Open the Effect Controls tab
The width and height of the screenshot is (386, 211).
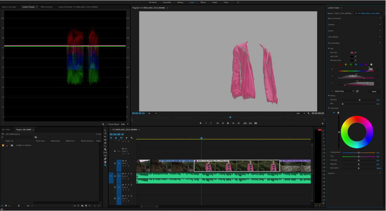click(46, 7)
